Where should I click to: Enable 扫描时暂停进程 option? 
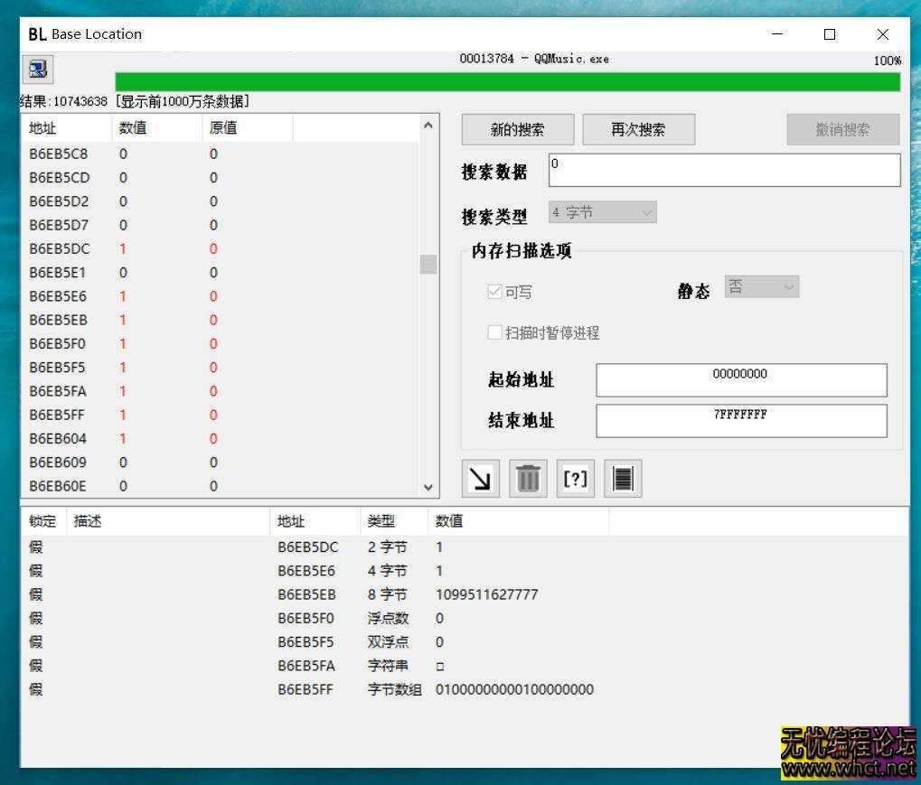(494, 332)
